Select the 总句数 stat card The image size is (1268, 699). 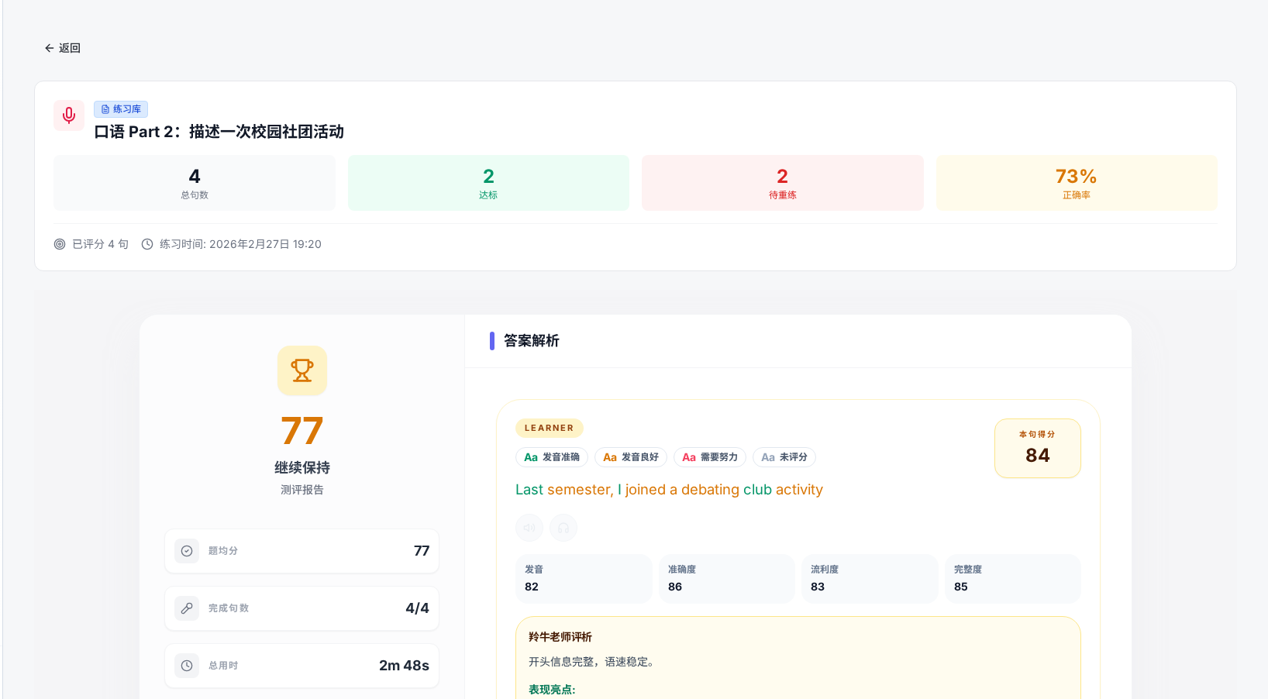coord(195,183)
